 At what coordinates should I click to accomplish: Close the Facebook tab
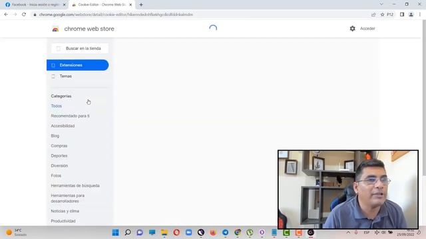(65, 5)
